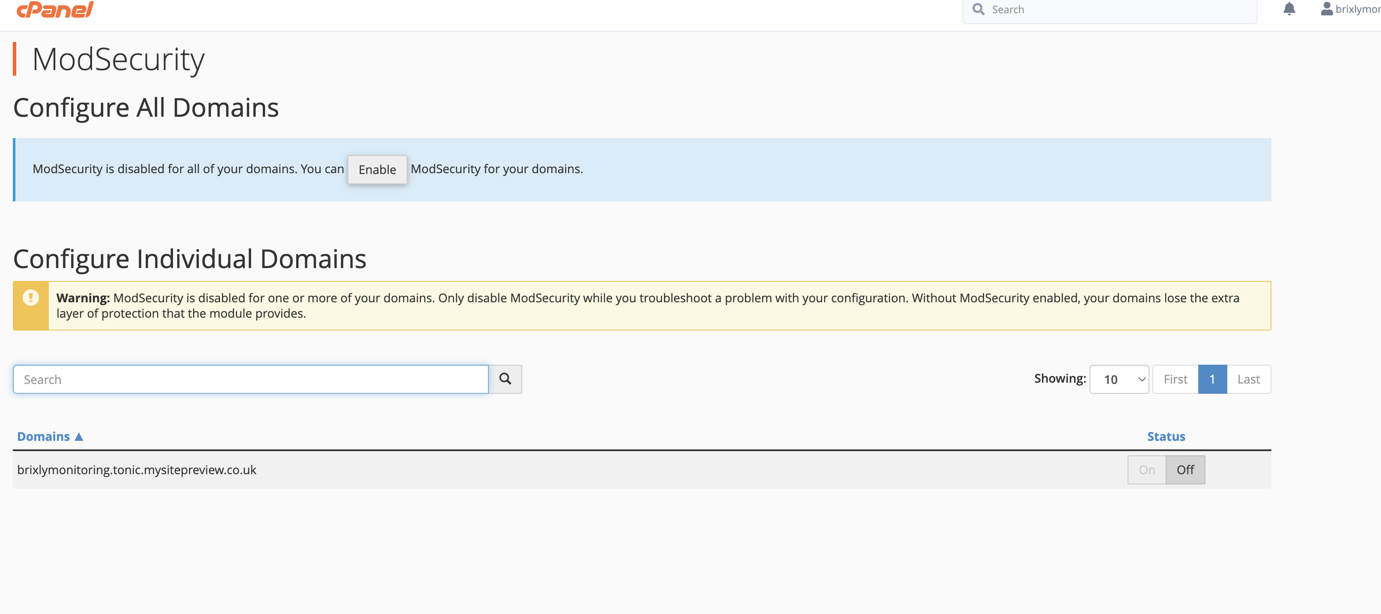The height and width of the screenshot is (614, 1381).
Task: Go to the First page
Action: (x=1175, y=380)
